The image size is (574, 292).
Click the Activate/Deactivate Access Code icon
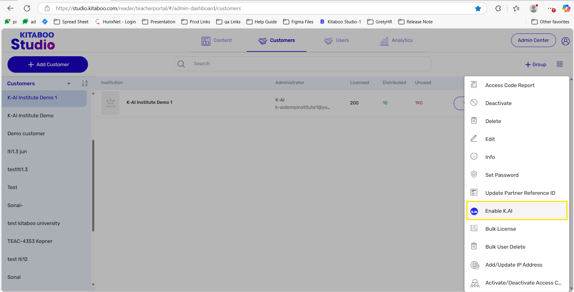475,283
